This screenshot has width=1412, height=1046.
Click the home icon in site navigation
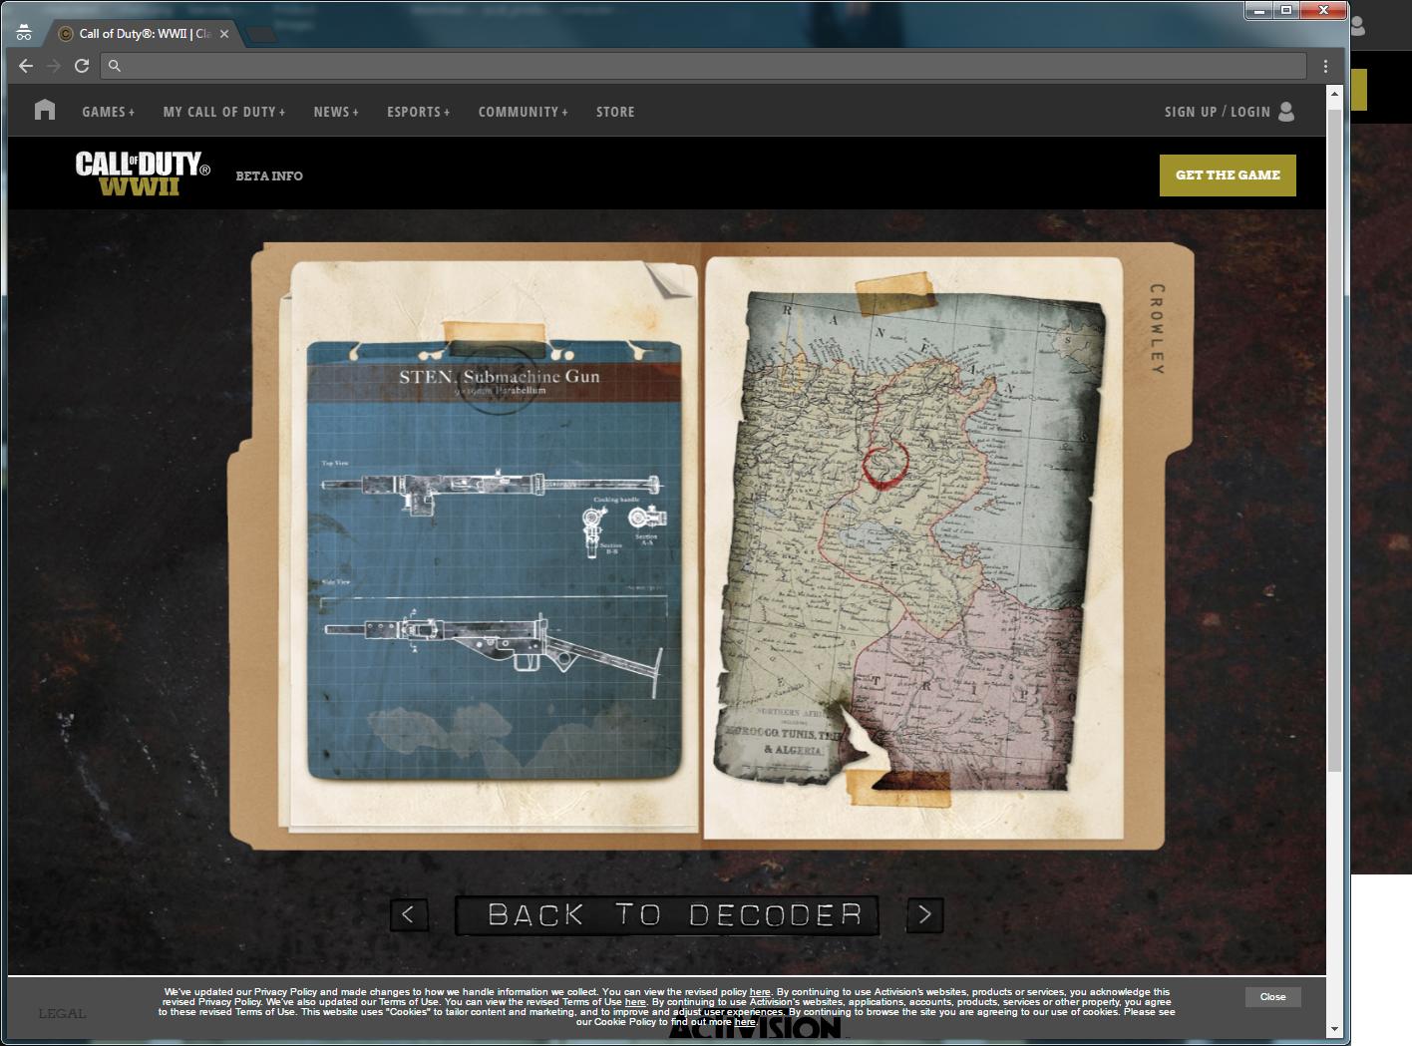pyautogui.click(x=45, y=110)
